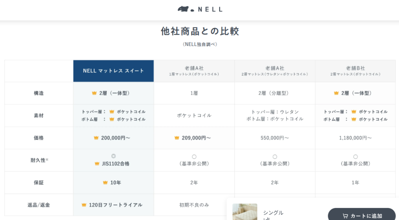Click the 他社商品との比較 heading
This screenshot has height=220, width=399.
(x=199, y=31)
